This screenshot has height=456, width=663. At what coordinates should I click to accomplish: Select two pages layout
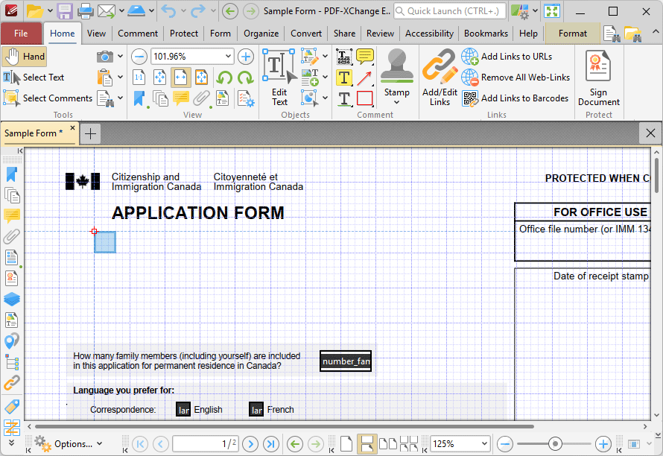(387, 444)
